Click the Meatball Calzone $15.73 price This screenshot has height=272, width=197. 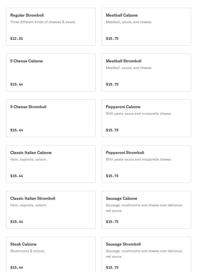(x=112, y=38)
